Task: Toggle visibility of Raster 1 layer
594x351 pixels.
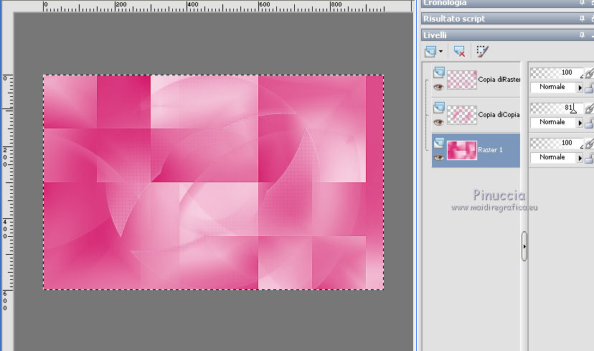Action: [438, 158]
